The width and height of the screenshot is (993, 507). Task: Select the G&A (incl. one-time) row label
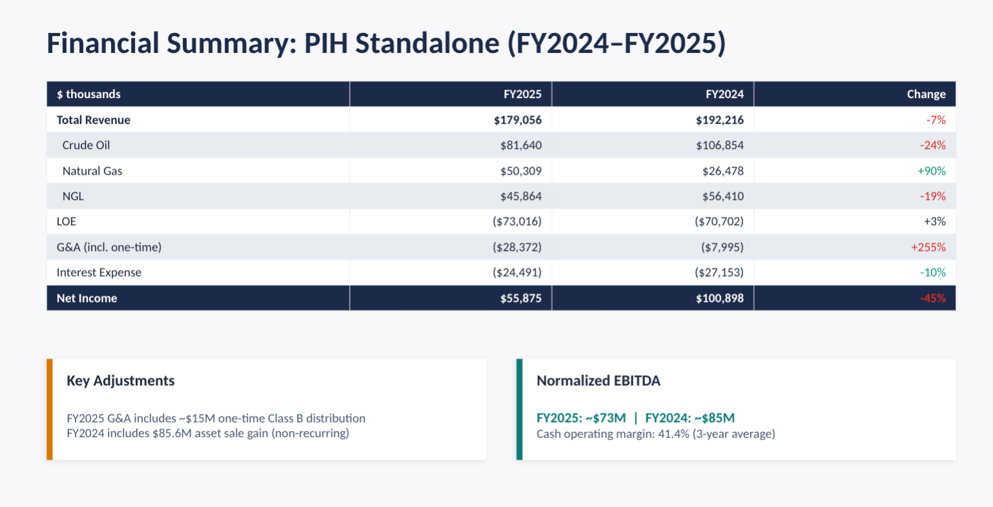109,247
